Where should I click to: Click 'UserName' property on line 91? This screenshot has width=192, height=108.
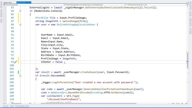[x=47, y=35]
